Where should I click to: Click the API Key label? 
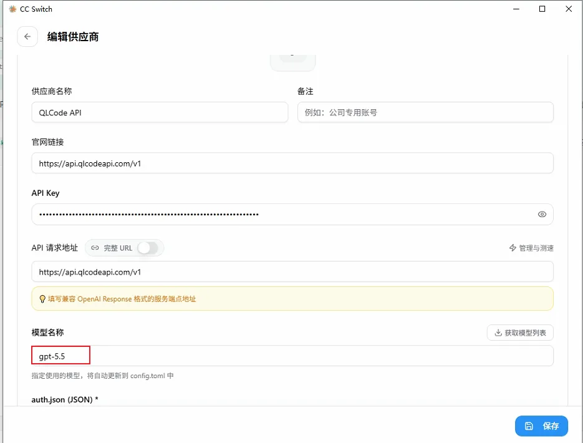coord(46,193)
